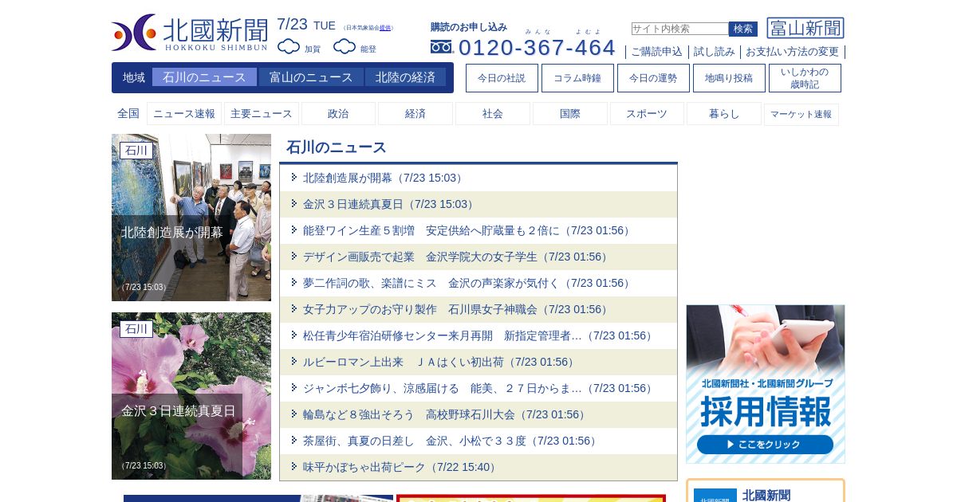Select 北陸の経済 tab
This screenshot has height=502, width=957.
click(405, 77)
